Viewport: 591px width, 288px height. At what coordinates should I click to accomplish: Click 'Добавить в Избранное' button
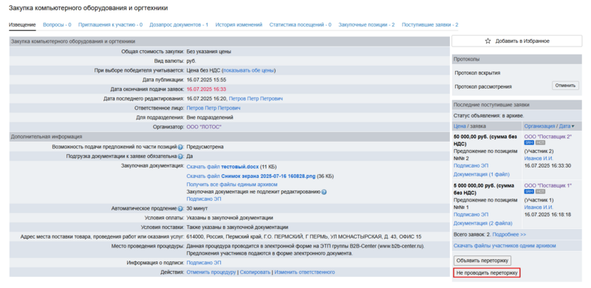pos(516,41)
